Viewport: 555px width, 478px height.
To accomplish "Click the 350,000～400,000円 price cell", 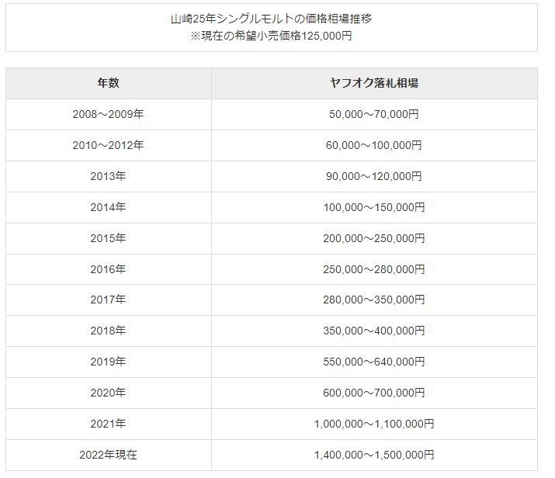I will coord(373,331).
